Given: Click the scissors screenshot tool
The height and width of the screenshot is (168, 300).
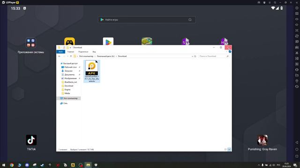Looking at the screenshot, I should click(x=297, y=53).
